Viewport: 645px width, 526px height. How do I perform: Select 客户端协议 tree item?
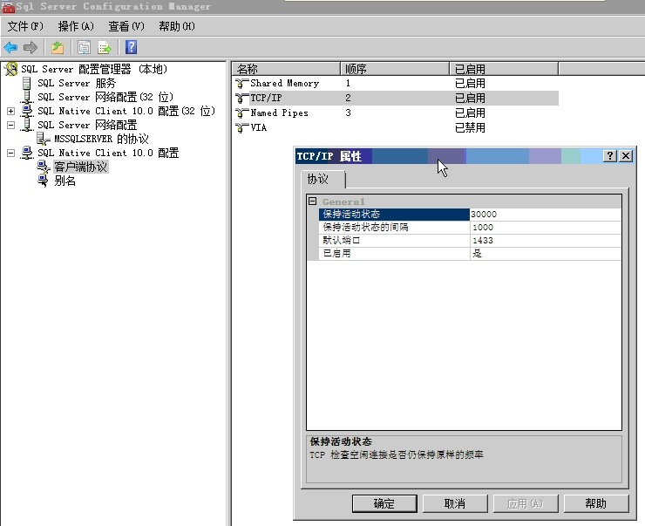tap(80, 167)
